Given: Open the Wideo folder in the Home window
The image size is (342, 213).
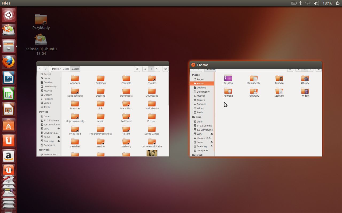Looking at the screenshot, I should click(x=305, y=92).
